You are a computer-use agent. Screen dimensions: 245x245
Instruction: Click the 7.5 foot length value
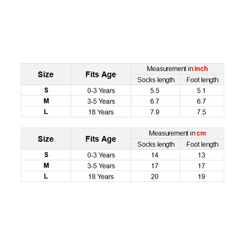click(x=201, y=112)
